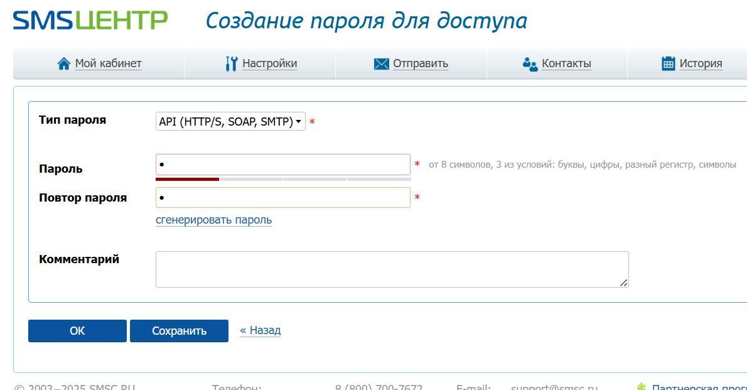Click the contacts people icon
Viewport: 747px width, 390px height.
pyautogui.click(x=530, y=63)
